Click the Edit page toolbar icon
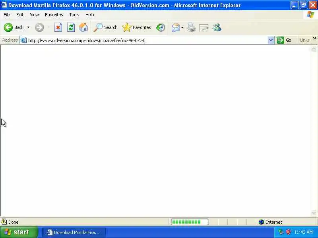The image size is (318, 238). point(204,27)
